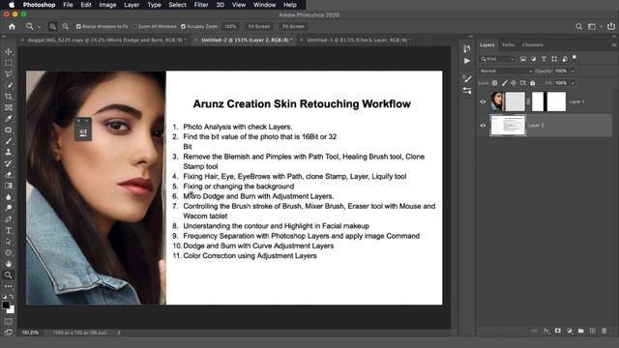The image size is (619, 348).
Task: Toggle Resize Windows to Fit checkbox
Action: coord(78,26)
